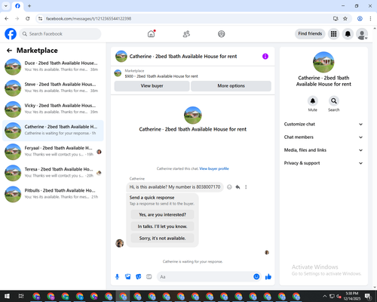Choose a GIF icon in composer

click(x=149, y=277)
